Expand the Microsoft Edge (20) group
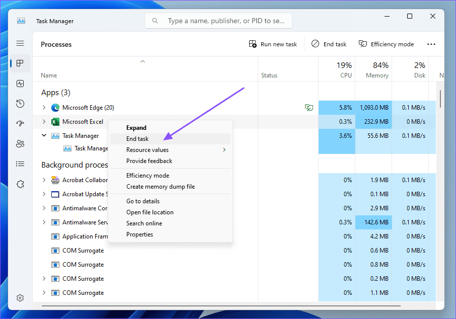 44,107
